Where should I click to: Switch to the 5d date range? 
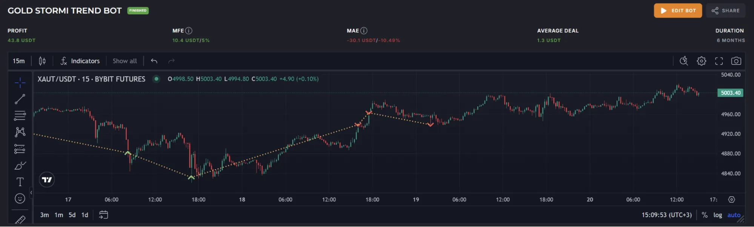[x=72, y=215]
